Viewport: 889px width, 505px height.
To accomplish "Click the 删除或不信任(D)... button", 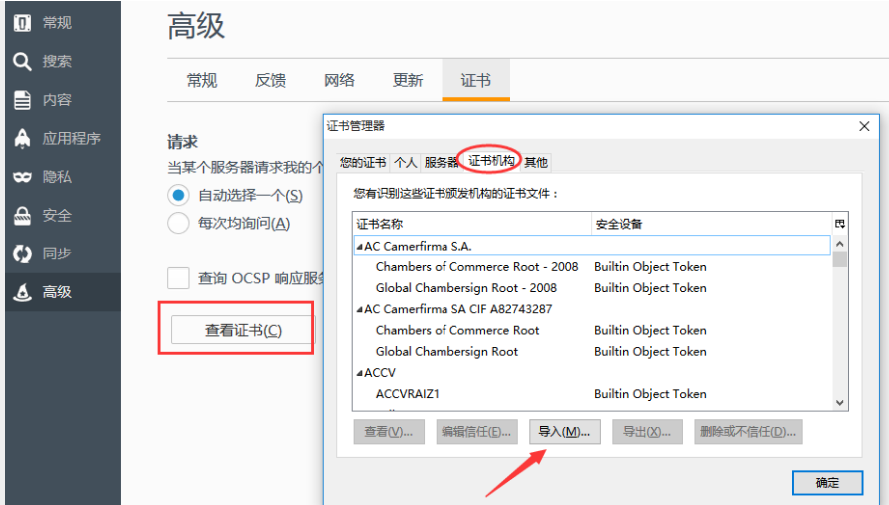I will click(748, 432).
